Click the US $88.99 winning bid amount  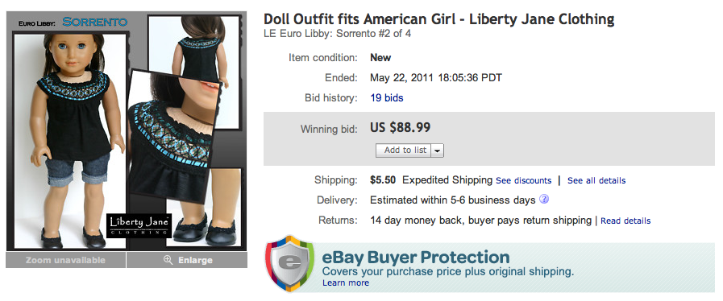click(x=401, y=128)
